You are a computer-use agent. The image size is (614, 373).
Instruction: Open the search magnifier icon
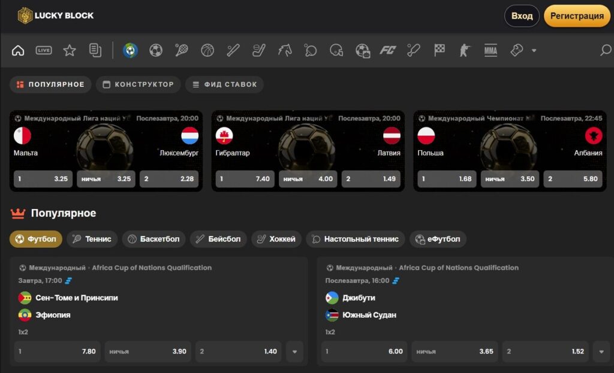606,50
